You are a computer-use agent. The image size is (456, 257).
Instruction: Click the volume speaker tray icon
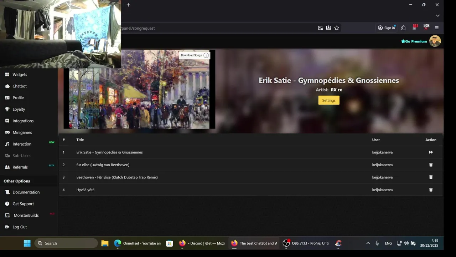pyautogui.click(x=406, y=243)
